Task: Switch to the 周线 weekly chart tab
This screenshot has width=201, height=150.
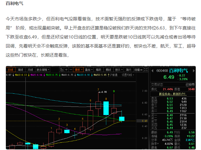Action: [20, 70]
